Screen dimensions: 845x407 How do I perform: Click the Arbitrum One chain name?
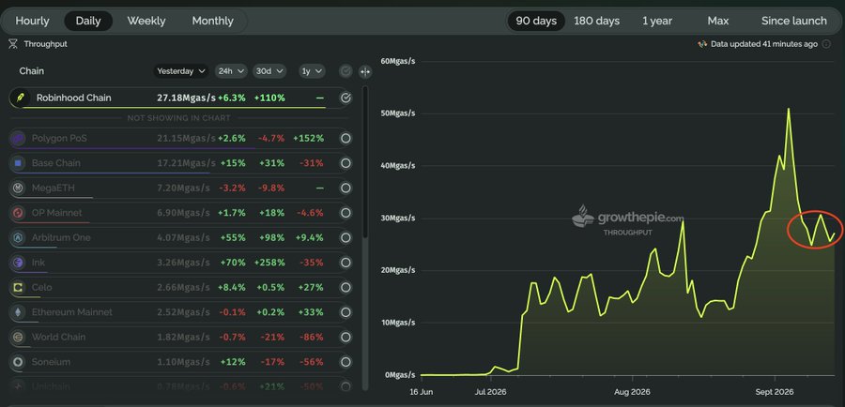pyautogui.click(x=61, y=238)
